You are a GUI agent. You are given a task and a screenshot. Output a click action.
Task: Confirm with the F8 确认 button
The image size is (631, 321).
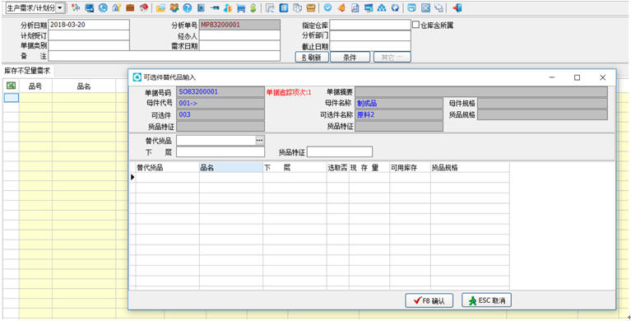click(x=429, y=300)
